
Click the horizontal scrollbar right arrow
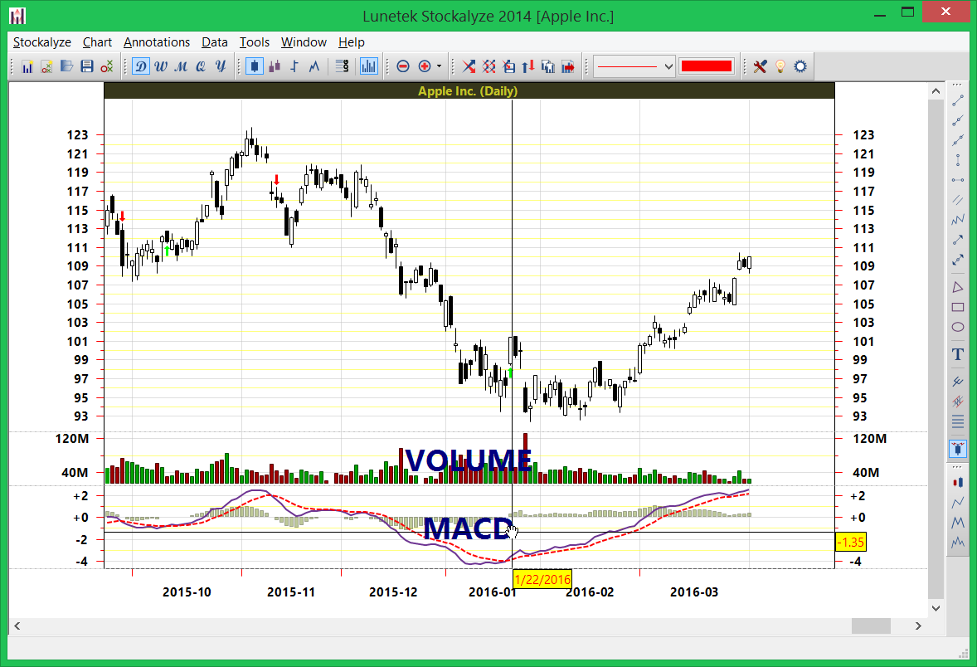click(x=918, y=626)
